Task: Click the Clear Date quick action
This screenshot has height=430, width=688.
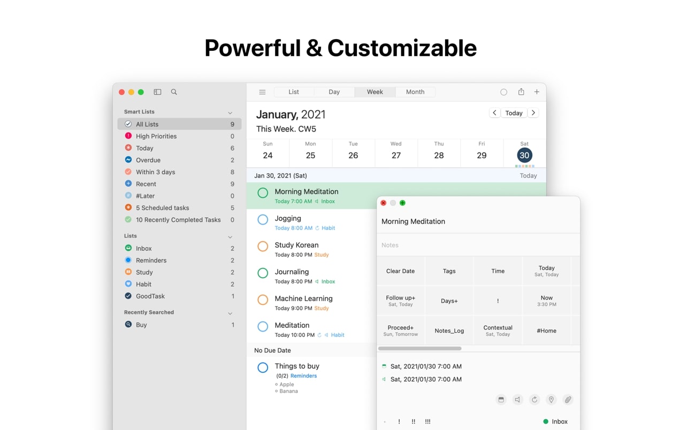Action: tap(401, 271)
